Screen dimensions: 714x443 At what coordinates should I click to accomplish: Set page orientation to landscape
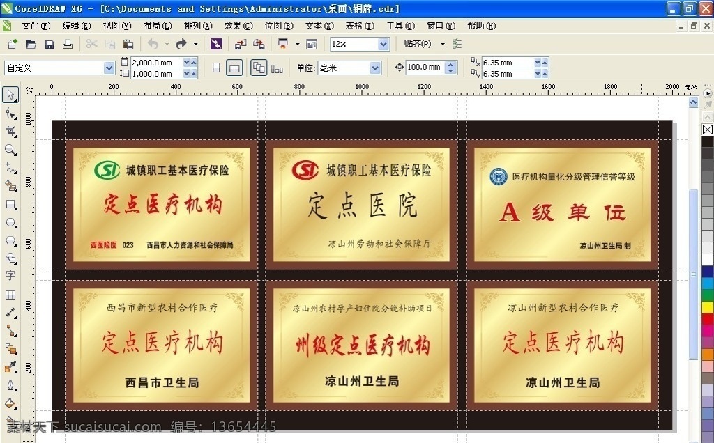point(234,68)
